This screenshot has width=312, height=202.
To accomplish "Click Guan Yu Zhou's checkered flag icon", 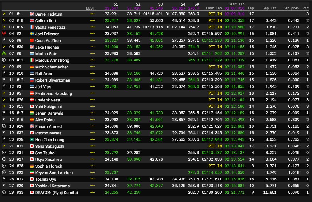I will point(4,40).
